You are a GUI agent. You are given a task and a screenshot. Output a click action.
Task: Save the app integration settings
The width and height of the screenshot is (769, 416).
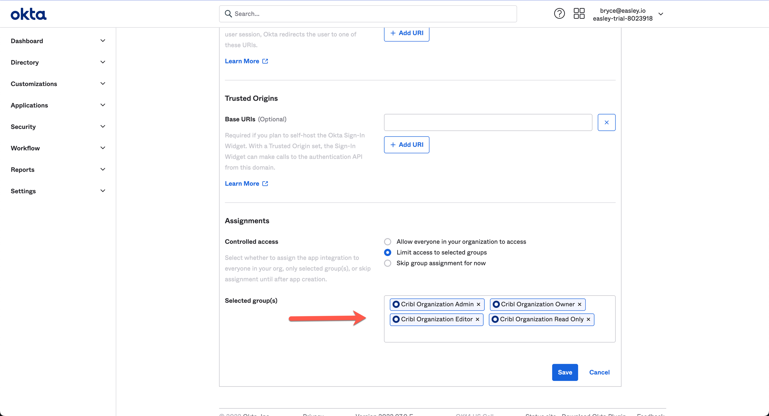tap(565, 372)
